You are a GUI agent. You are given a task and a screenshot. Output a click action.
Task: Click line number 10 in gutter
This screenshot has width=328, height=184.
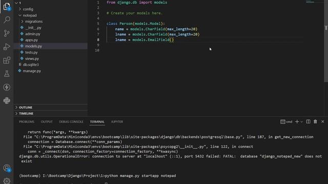click(x=97, y=50)
